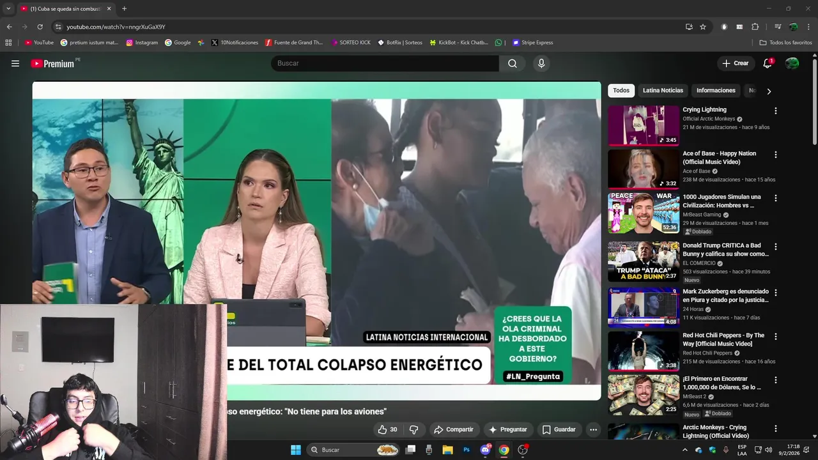Screen dimensions: 818x460
Task: Open options for El Primero en Encontrar video
Action: pyautogui.click(x=776, y=379)
